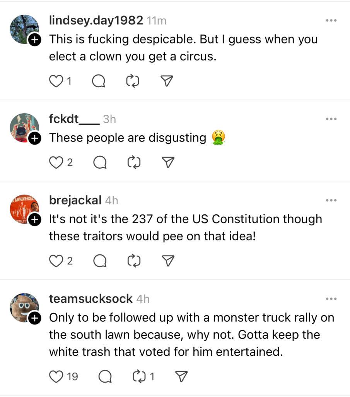View fckdt___'s profile picture

pyautogui.click(x=24, y=128)
